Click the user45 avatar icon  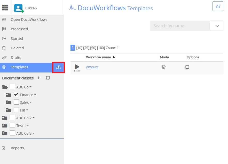click(x=19, y=8)
